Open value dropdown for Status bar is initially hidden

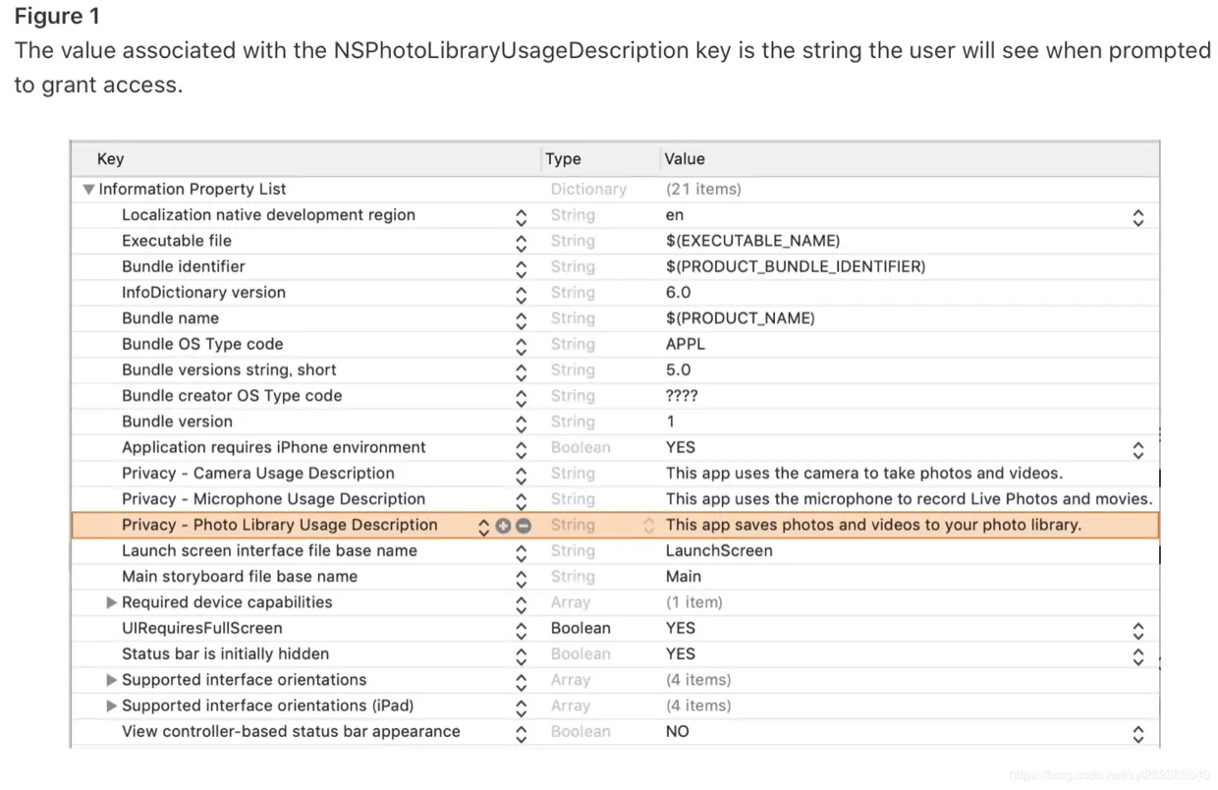click(1138, 654)
